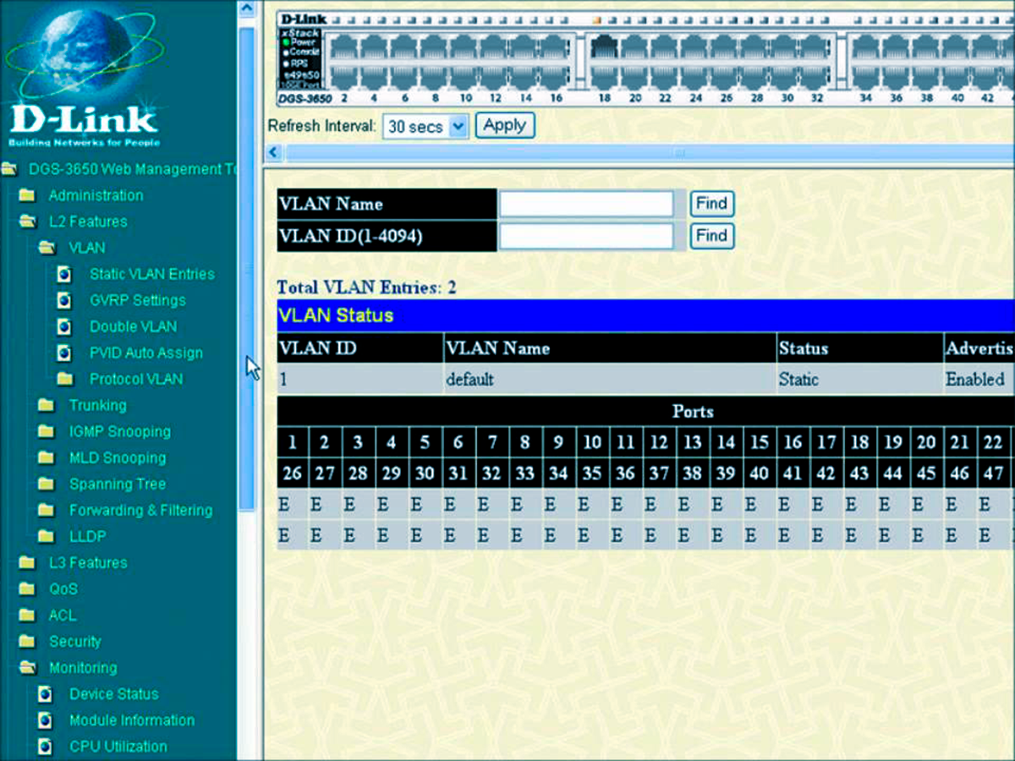Click the open folder icon beside Monitoring
This screenshot has height=761, width=1015.
tap(28, 667)
